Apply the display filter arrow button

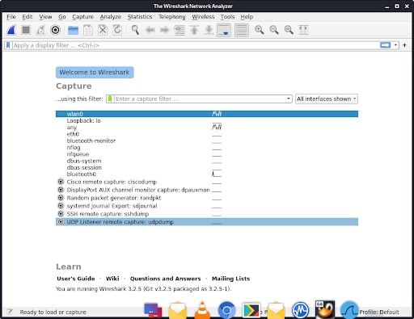[x=385, y=45]
